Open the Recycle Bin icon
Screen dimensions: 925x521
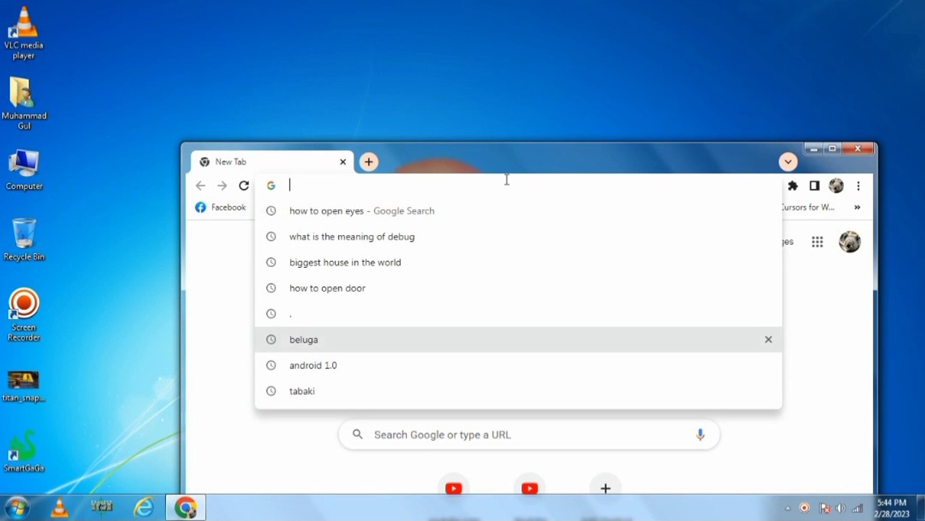tap(24, 239)
